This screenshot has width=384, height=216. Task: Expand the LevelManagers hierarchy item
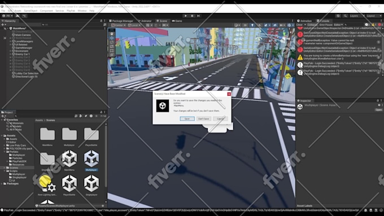(10, 41)
